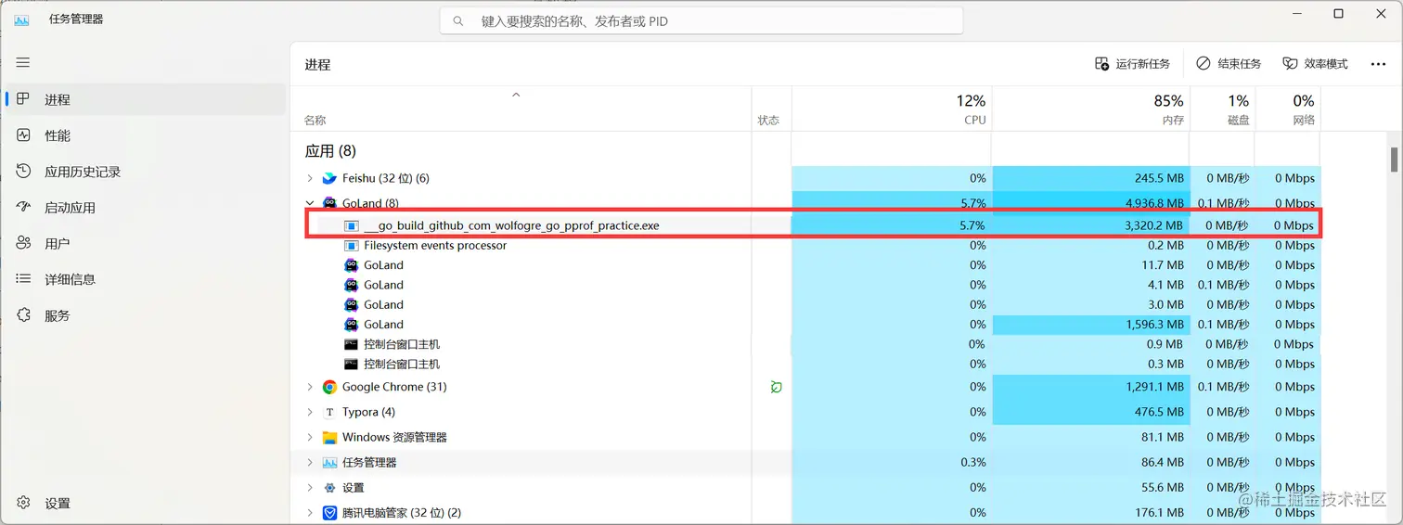This screenshot has width=1403, height=525.
Task: Switch to the 性能 tab
Action: point(146,135)
